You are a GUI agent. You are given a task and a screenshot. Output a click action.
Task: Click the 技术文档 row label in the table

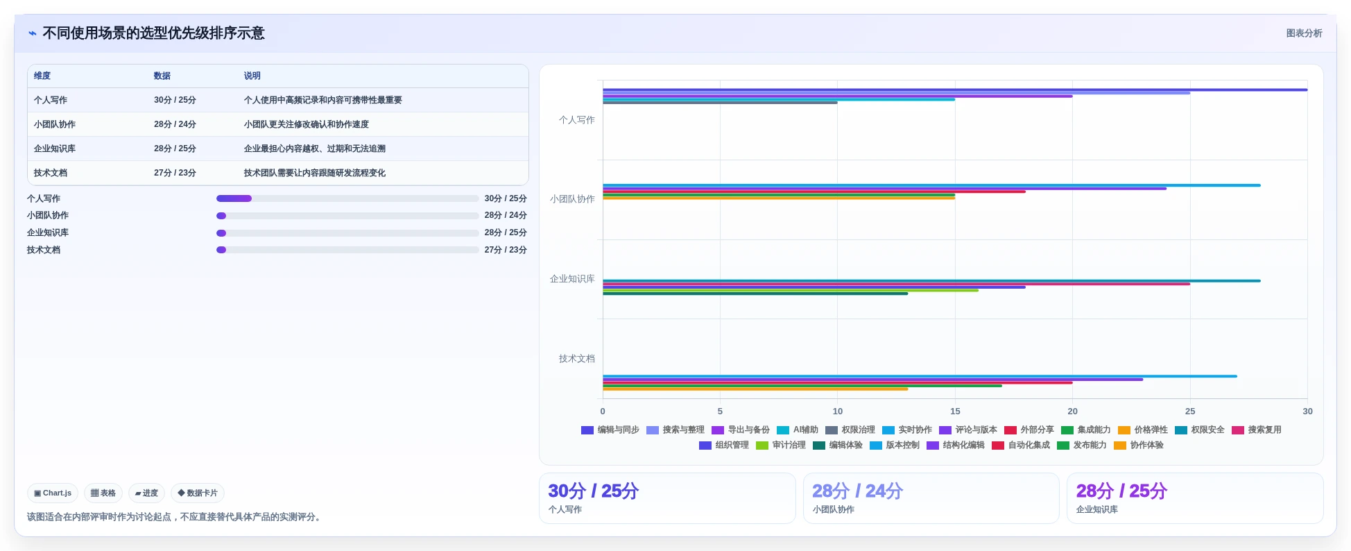(x=51, y=173)
